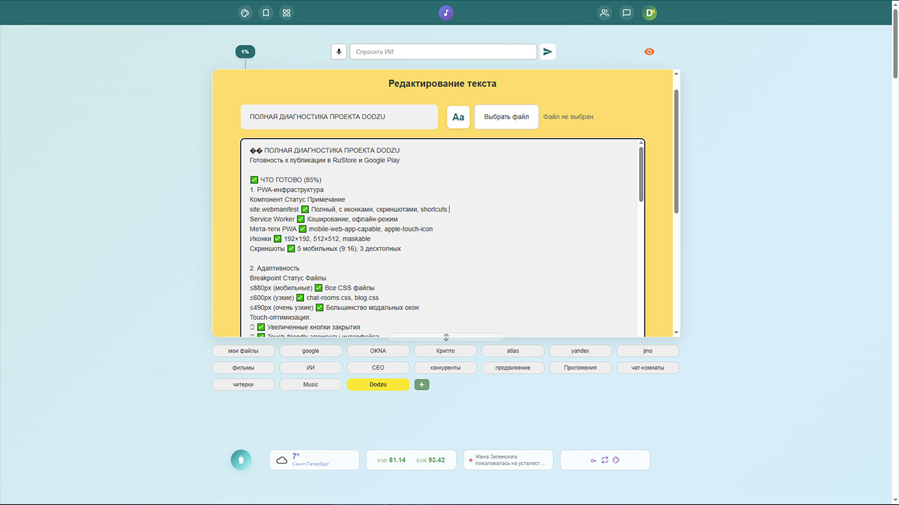Open the apps grid icon
899x505 pixels.
(287, 13)
